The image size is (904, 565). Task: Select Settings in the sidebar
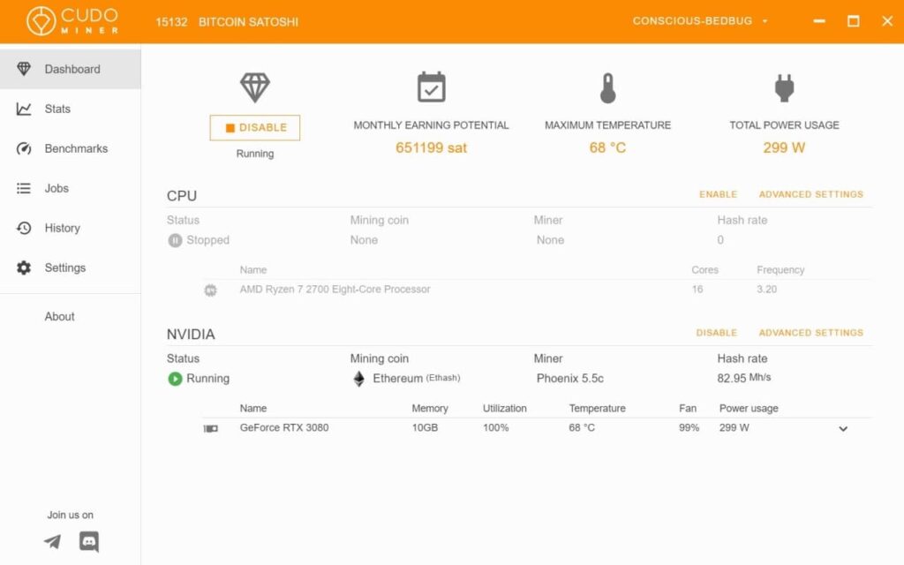(64, 267)
